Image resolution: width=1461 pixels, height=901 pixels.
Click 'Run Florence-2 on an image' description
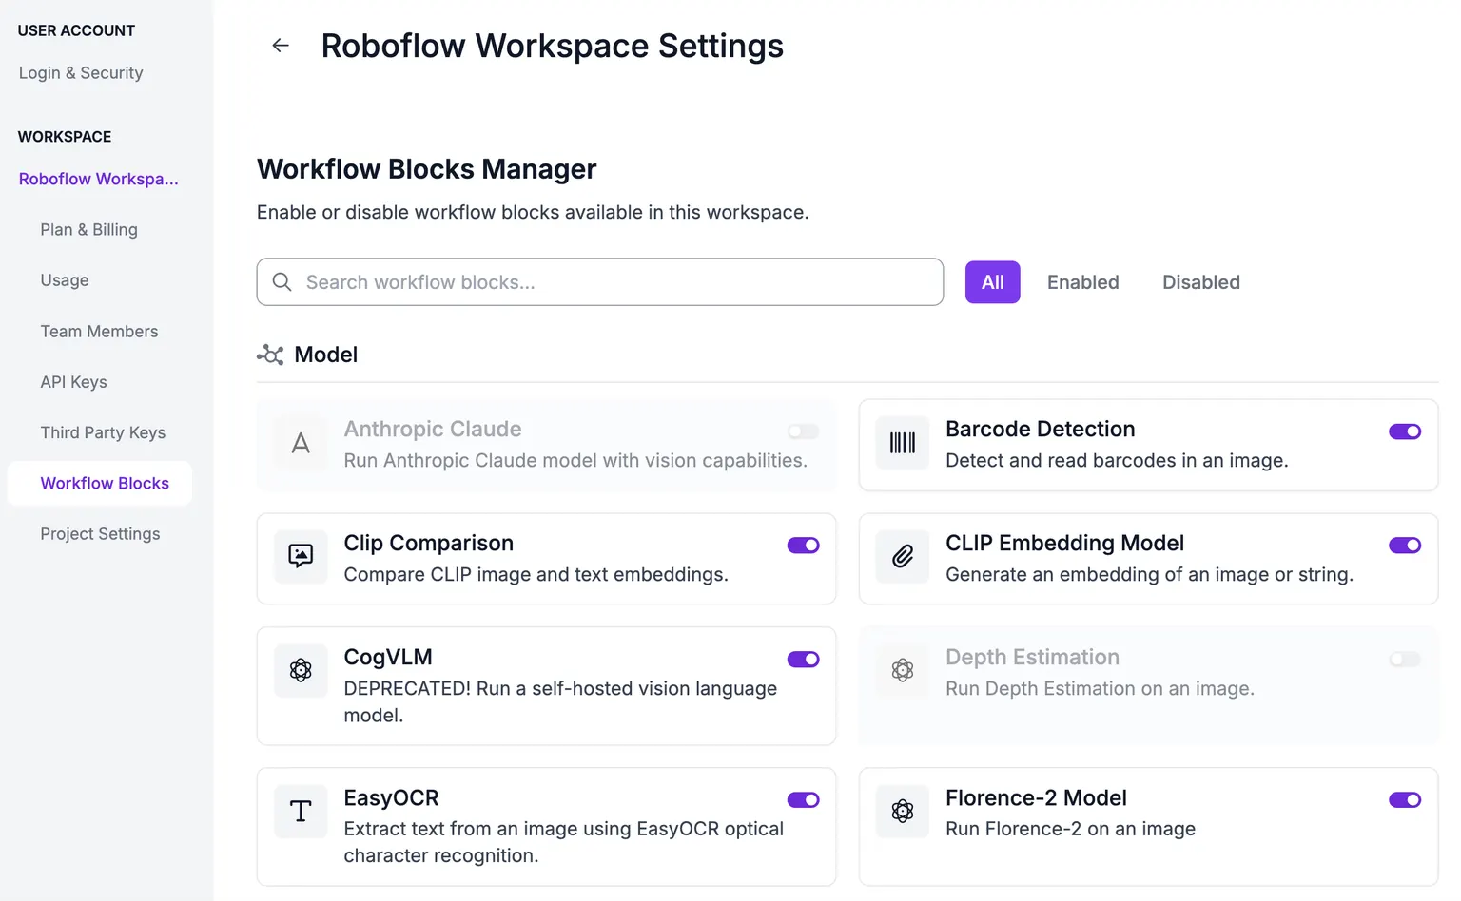pyautogui.click(x=1071, y=830)
